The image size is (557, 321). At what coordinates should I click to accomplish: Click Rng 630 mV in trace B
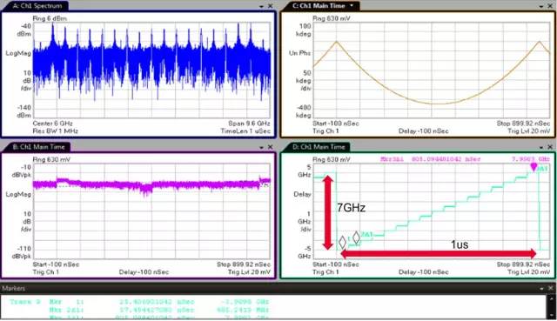[x=51, y=159]
